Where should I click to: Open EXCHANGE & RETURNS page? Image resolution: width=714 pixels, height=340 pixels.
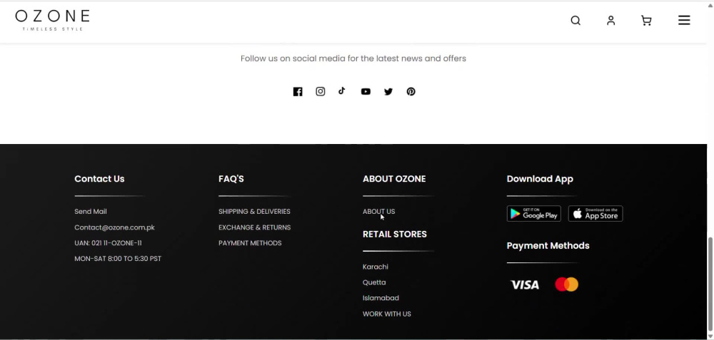click(255, 227)
